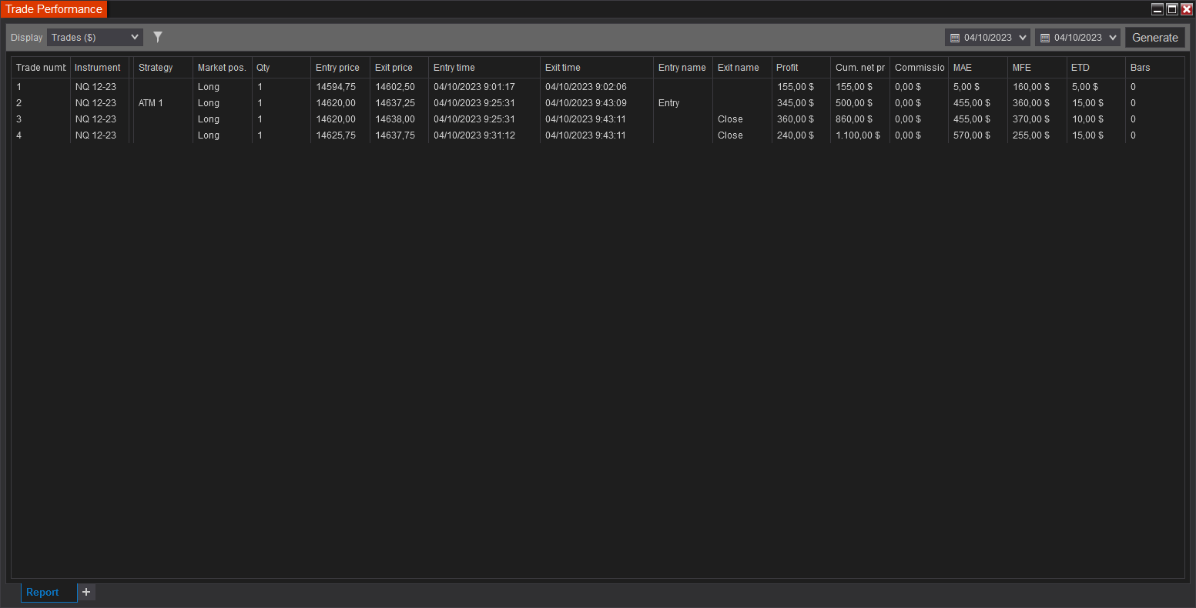Open the Display Trades ($) dropdown

pyautogui.click(x=95, y=37)
